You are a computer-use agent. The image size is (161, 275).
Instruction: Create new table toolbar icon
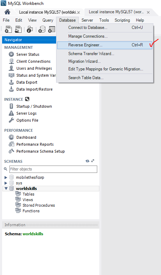point(52,29)
